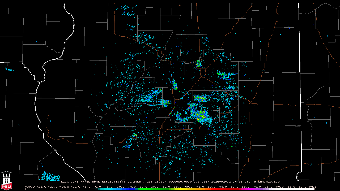
Task: Select the 50.0 dBZ red color on scale
Action: (x=212, y=189)
